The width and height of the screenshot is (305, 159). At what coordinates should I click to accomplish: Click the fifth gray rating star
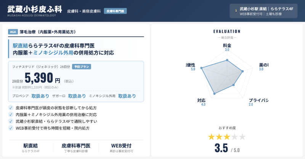(242, 137)
